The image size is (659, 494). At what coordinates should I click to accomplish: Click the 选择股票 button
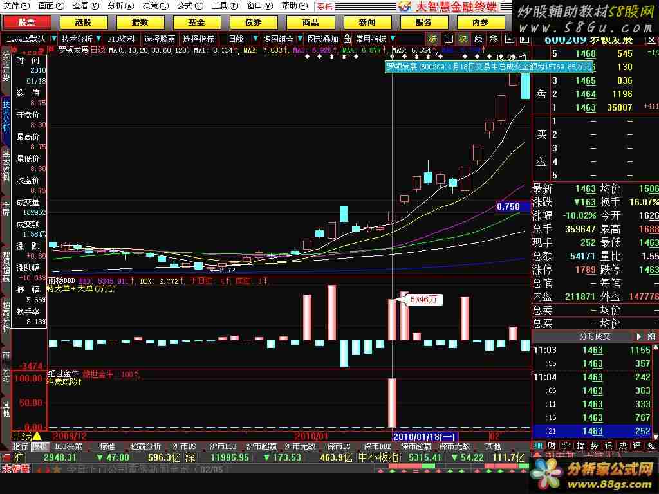[x=160, y=39]
